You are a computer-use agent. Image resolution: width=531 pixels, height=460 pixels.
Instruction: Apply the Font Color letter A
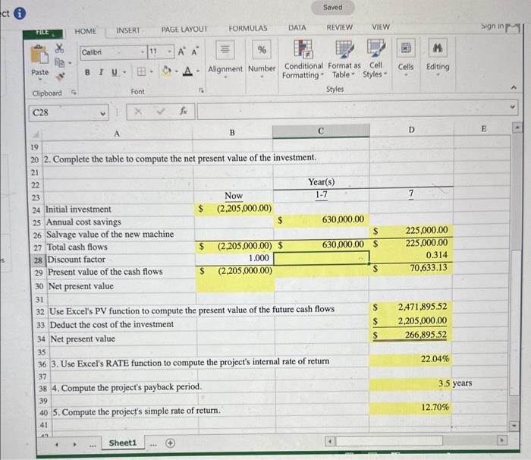(x=187, y=71)
